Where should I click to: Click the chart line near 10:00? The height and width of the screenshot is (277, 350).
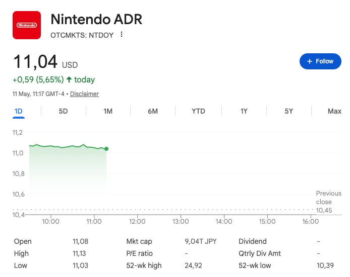tap(50, 146)
